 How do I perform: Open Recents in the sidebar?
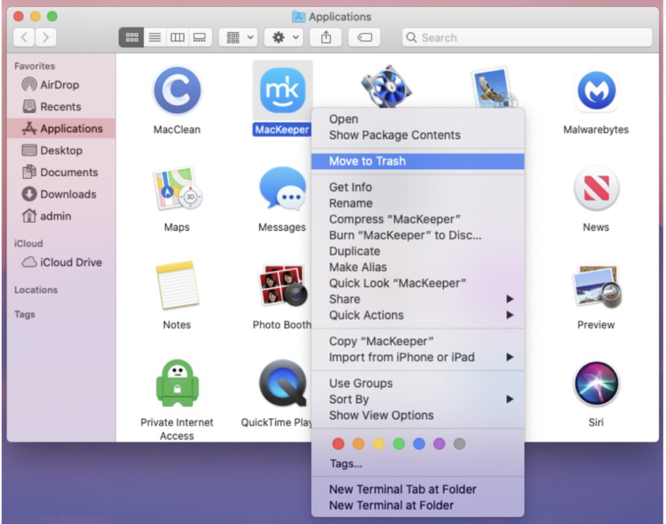click(x=61, y=107)
